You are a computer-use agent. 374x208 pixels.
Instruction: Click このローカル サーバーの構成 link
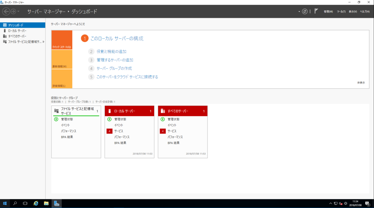117,38
